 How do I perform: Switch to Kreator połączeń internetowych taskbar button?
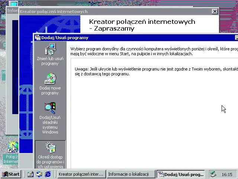point(81,174)
